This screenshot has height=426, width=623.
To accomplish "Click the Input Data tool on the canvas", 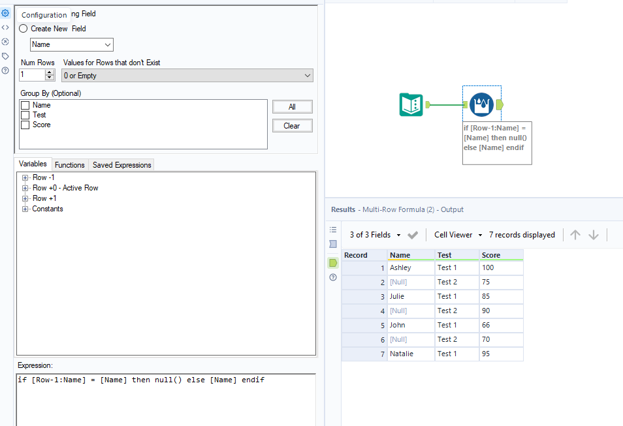I will 411,103.
